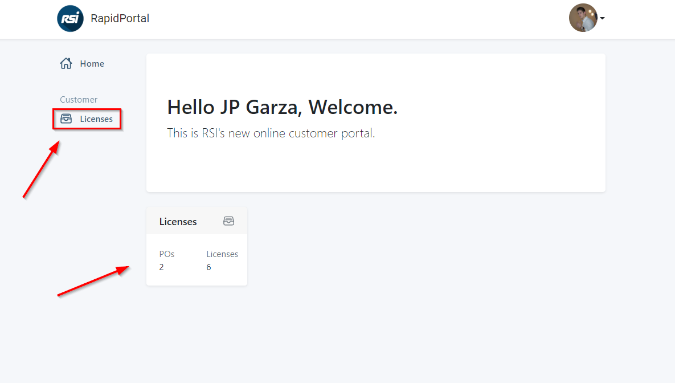Open the RapidPortal brand link

click(x=120, y=18)
